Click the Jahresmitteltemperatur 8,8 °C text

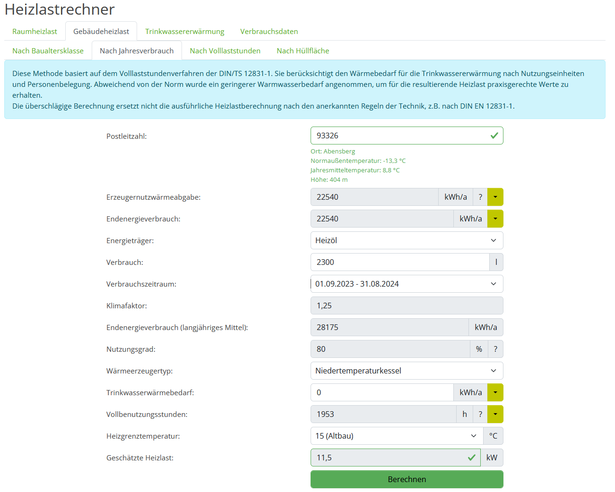click(x=355, y=170)
